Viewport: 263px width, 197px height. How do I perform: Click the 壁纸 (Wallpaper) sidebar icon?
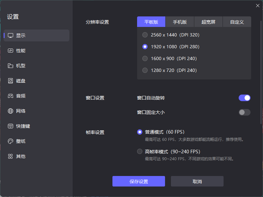point(20,141)
